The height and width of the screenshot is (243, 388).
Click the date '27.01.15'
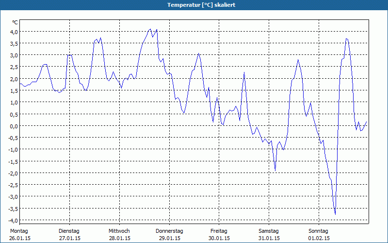coord(70,238)
